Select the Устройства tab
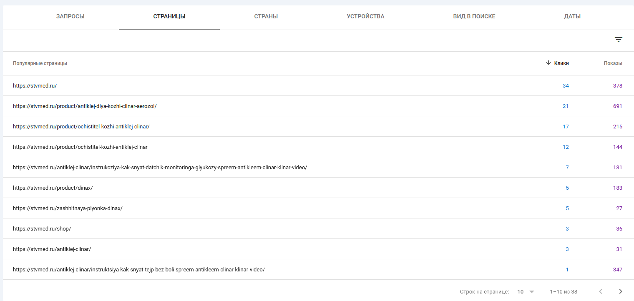Image resolution: width=634 pixels, height=301 pixels. [x=365, y=17]
